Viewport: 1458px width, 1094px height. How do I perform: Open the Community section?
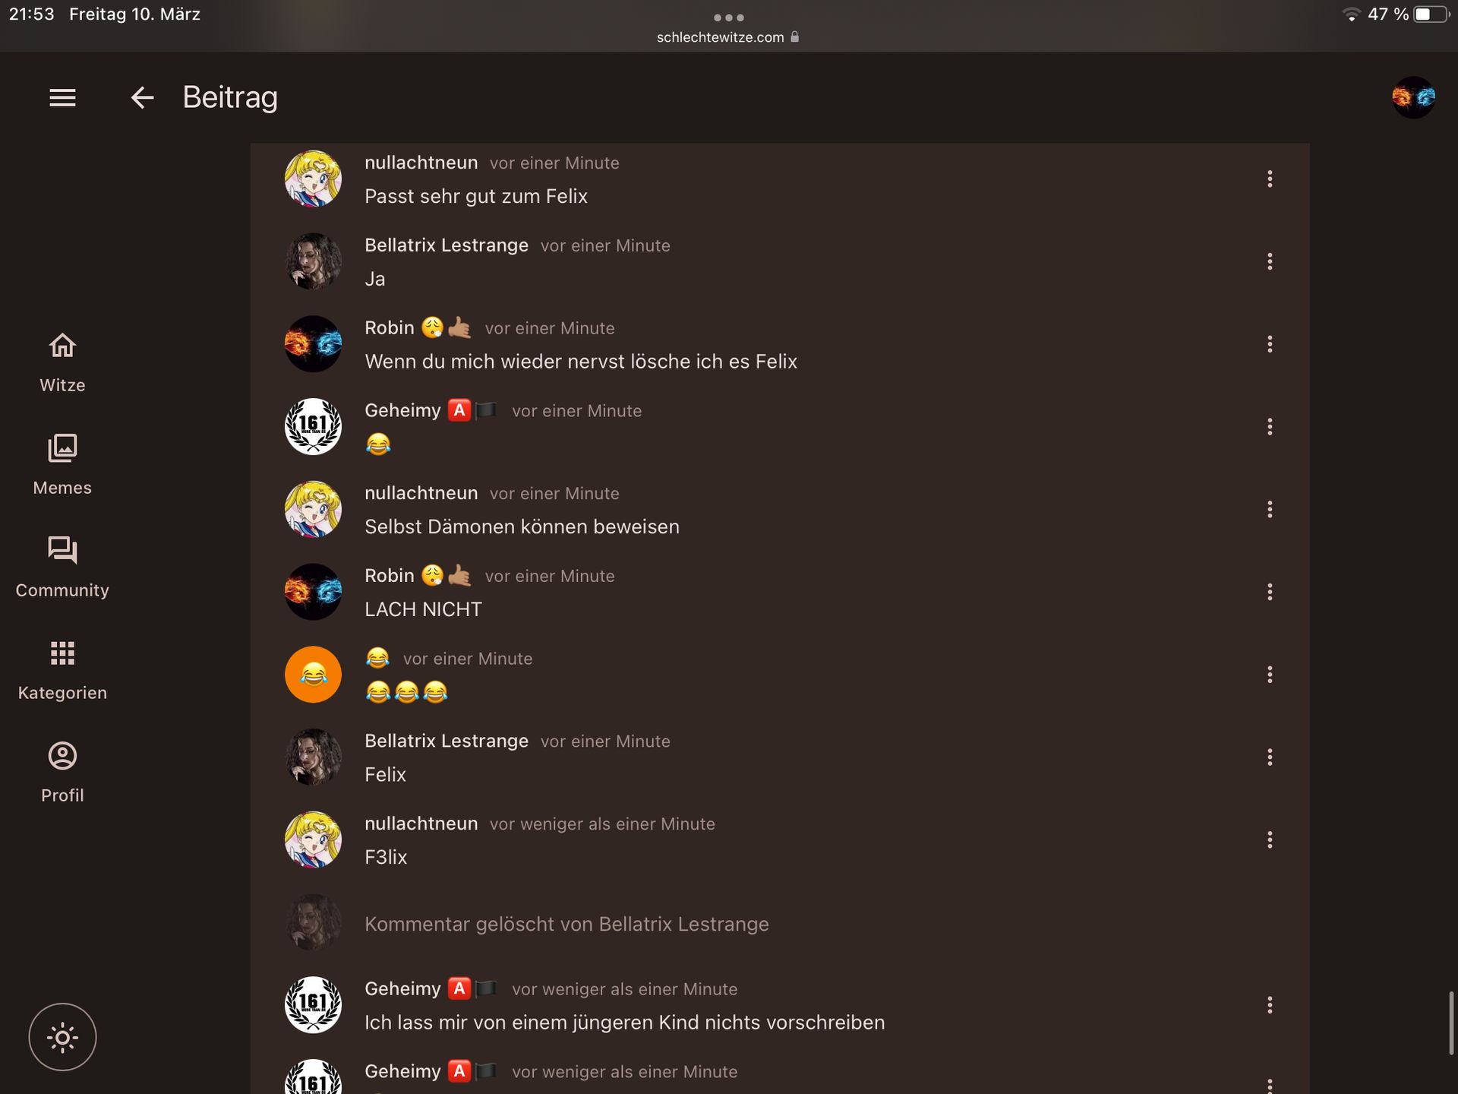[62, 568]
